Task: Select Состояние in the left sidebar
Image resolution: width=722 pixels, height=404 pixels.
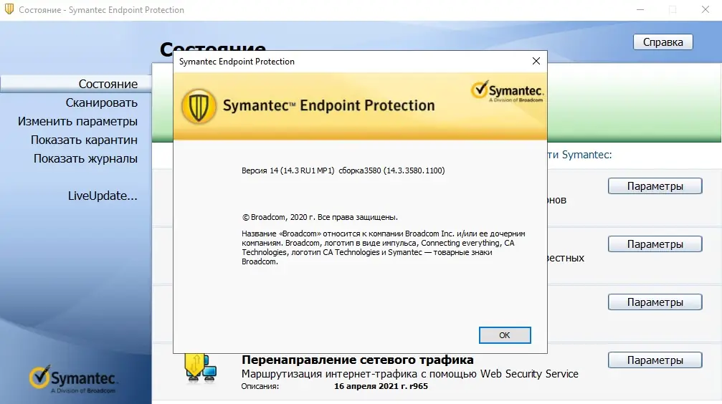Action: (108, 84)
